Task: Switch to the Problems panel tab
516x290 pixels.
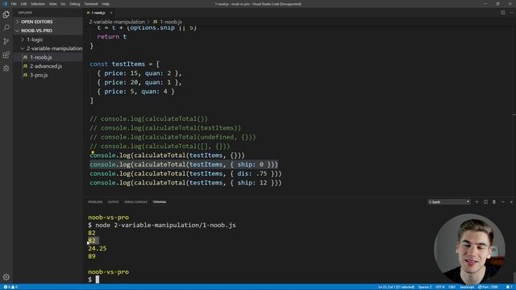Action: (x=95, y=202)
